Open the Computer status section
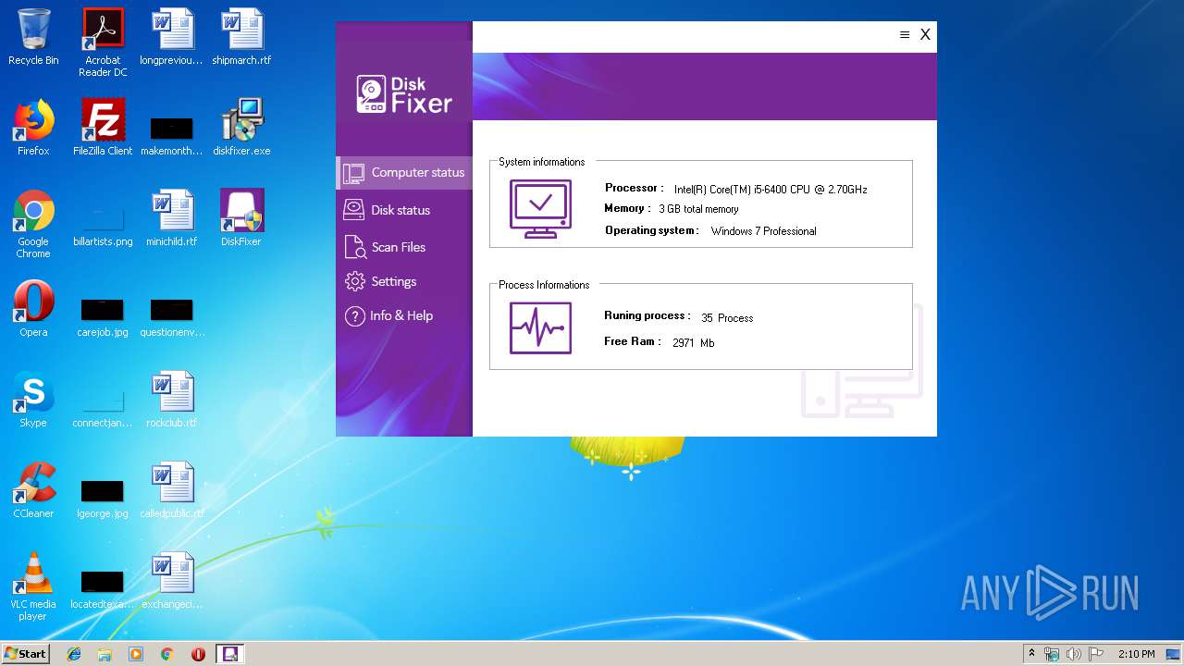The height and width of the screenshot is (666, 1184). (404, 172)
